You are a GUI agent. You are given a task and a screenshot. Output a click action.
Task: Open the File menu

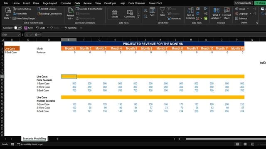pos(6,3)
